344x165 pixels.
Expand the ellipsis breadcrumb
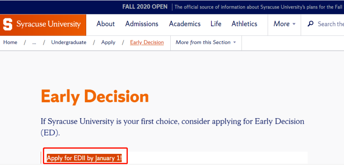(34, 43)
